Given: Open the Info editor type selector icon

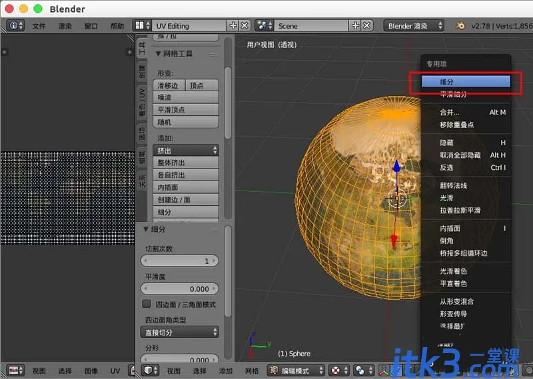Looking at the screenshot, I should (x=15, y=26).
